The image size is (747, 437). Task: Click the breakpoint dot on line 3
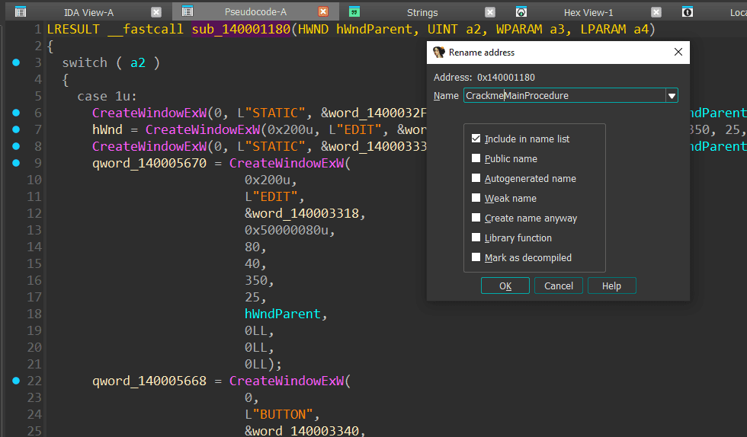[17, 62]
